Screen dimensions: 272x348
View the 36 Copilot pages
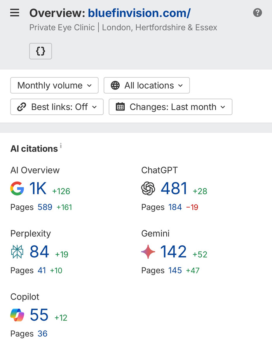[x=42, y=334]
